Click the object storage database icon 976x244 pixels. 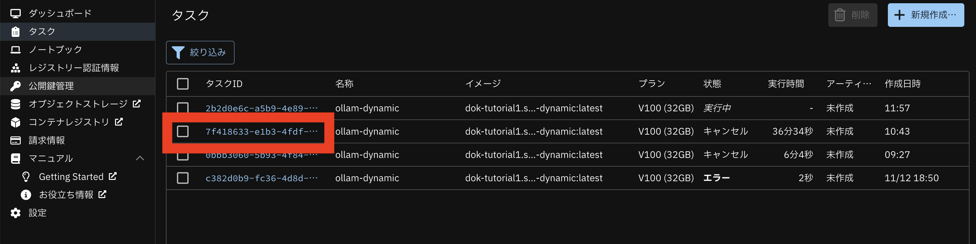pyautogui.click(x=16, y=104)
